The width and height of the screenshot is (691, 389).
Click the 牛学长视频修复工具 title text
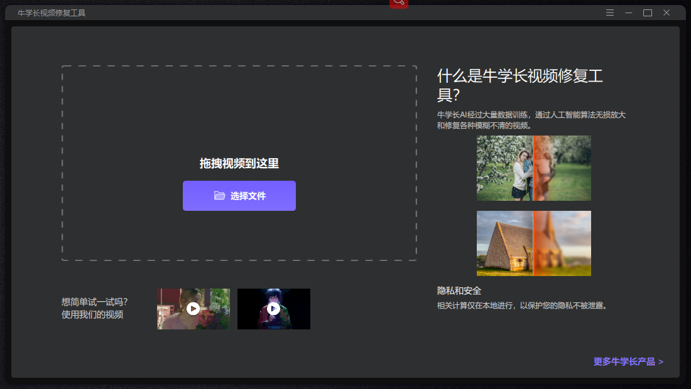point(52,13)
